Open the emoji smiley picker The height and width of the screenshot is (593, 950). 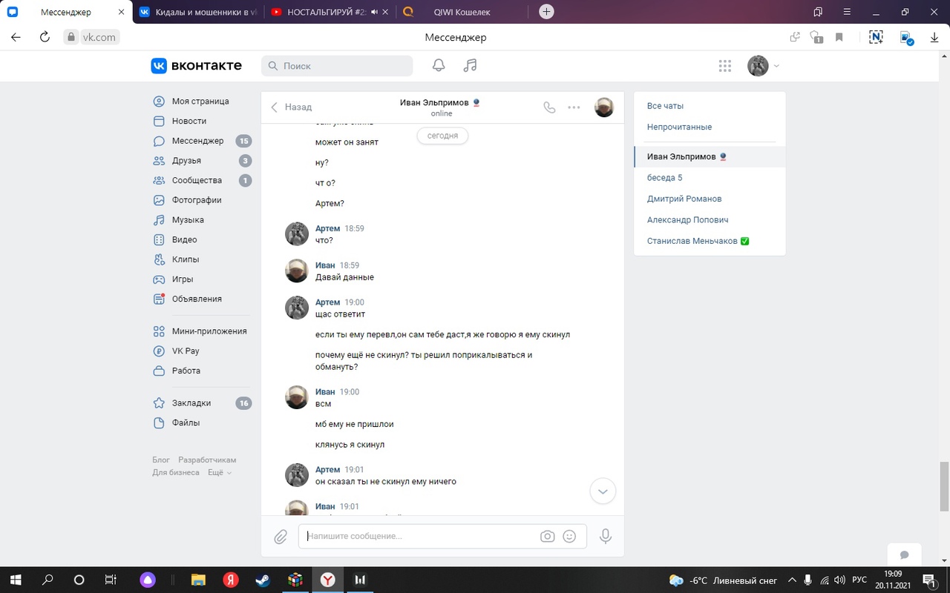(570, 536)
